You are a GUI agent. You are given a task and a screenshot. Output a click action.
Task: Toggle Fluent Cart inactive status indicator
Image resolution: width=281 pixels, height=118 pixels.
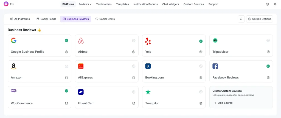click(134, 92)
